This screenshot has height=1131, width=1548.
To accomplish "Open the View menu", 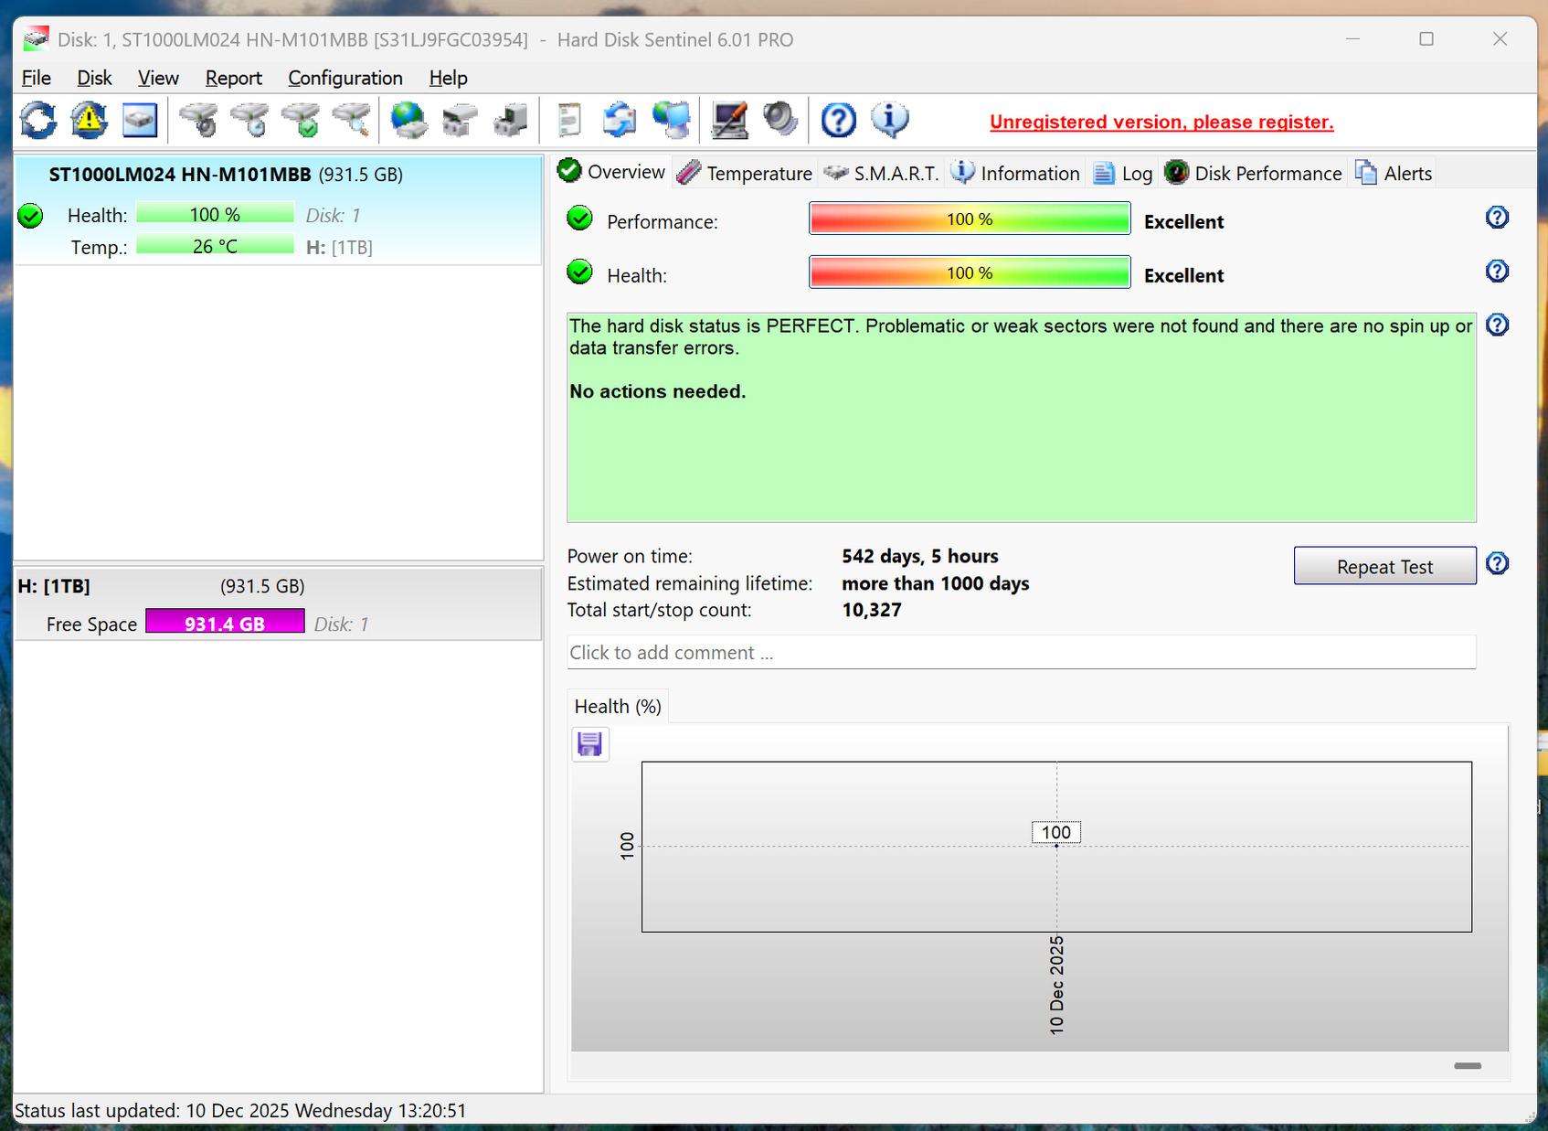I will click(158, 79).
